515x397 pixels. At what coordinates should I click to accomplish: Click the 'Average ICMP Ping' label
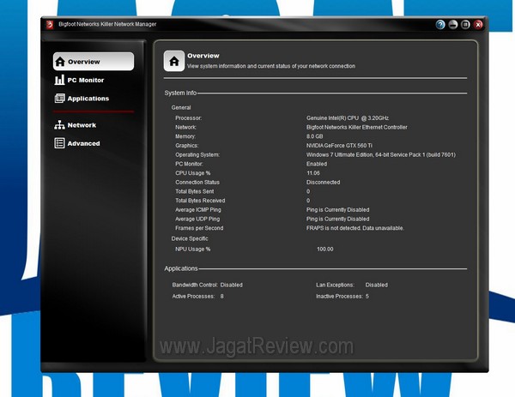coord(198,210)
